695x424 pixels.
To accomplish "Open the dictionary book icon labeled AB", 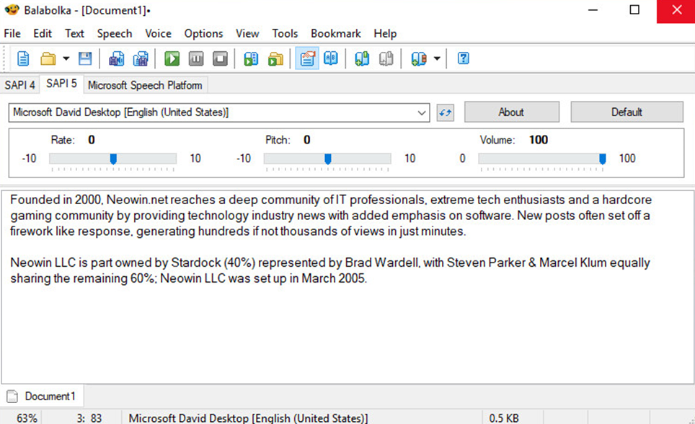I will 331,58.
